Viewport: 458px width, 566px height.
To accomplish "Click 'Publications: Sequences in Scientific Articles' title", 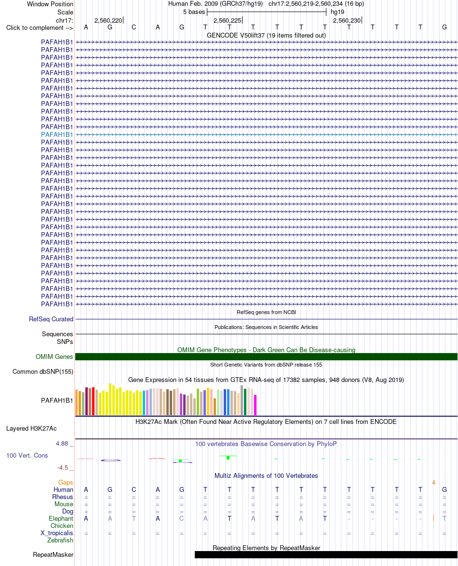I will pos(266,327).
